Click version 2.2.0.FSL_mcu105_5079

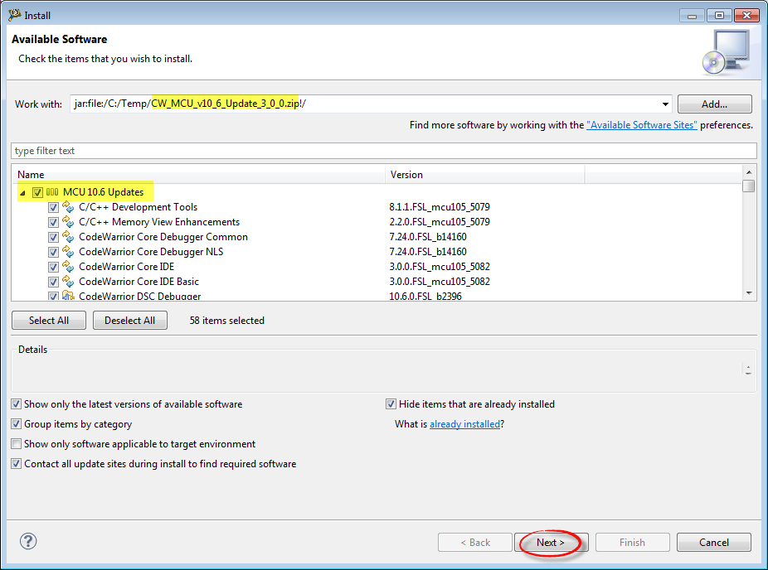(440, 222)
